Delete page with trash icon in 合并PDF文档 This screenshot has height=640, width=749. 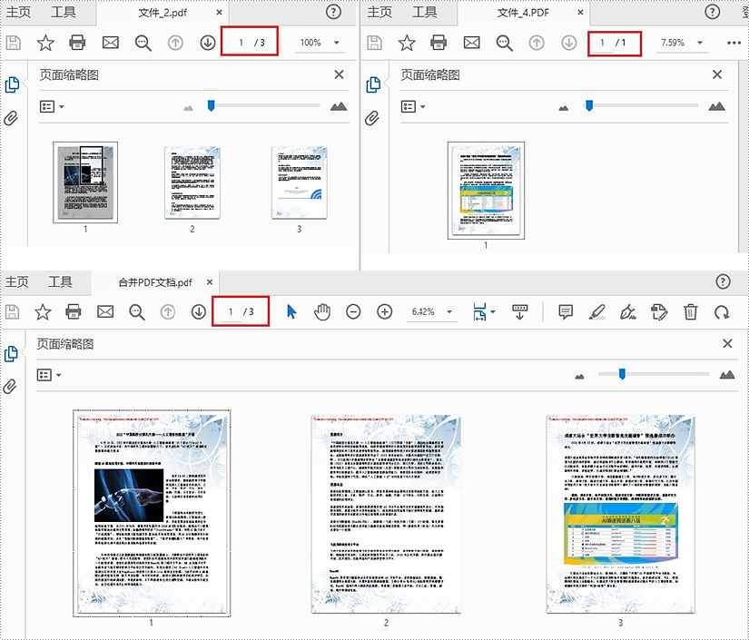coord(690,312)
